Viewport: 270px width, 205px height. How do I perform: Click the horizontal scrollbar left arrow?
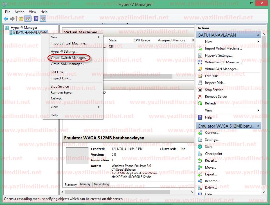pyautogui.click(x=62, y=192)
